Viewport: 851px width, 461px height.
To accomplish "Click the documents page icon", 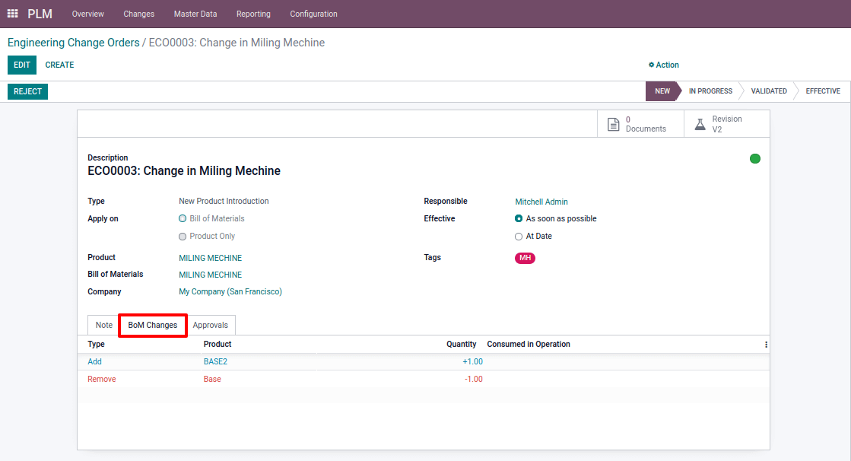I will [613, 124].
